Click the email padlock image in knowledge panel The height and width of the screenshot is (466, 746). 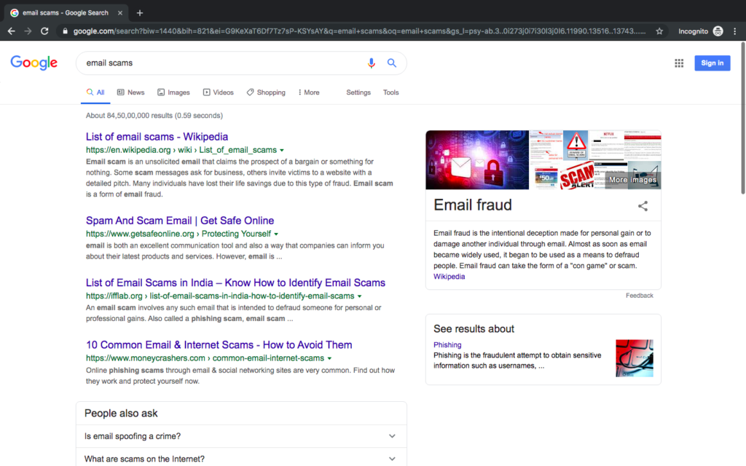click(x=477, y=159)
